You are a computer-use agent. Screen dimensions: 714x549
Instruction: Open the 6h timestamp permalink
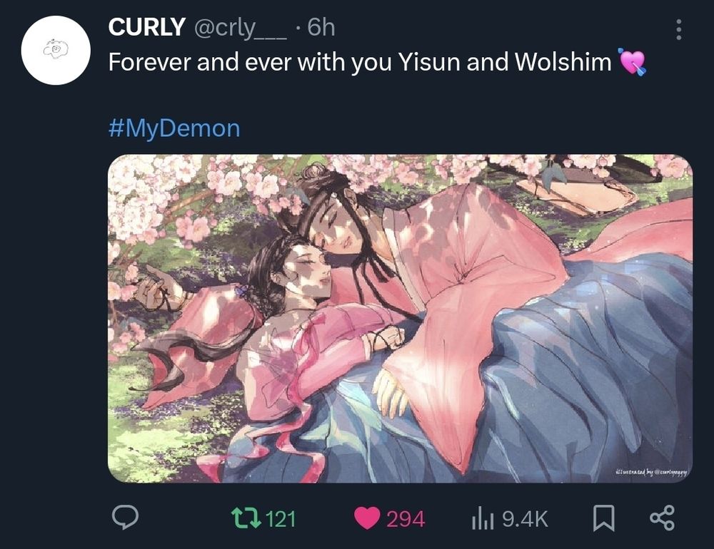click(321, 27)
